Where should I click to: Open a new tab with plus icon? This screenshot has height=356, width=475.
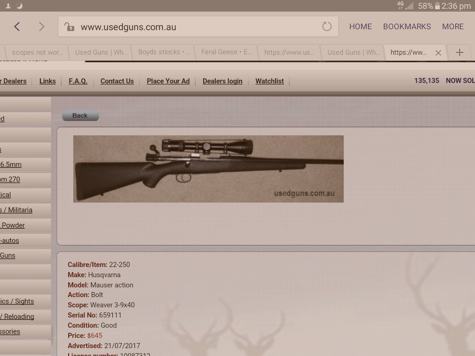[x=459, y=52]
